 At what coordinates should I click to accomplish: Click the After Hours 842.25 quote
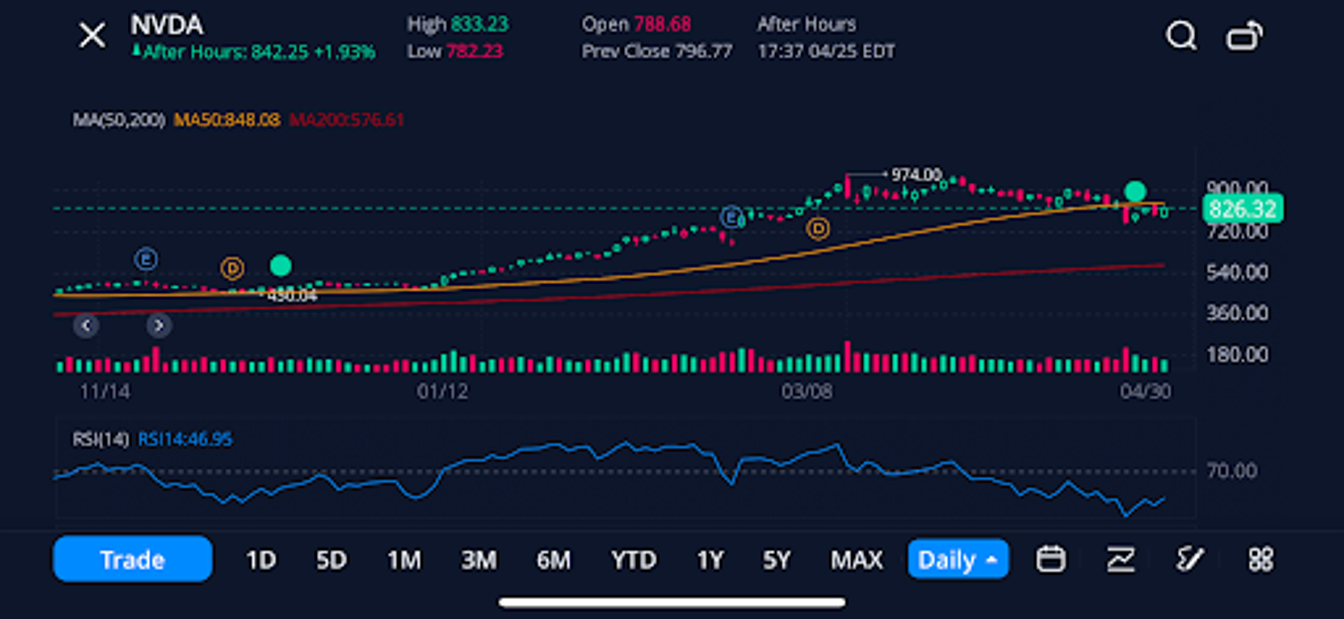(253, 52)
